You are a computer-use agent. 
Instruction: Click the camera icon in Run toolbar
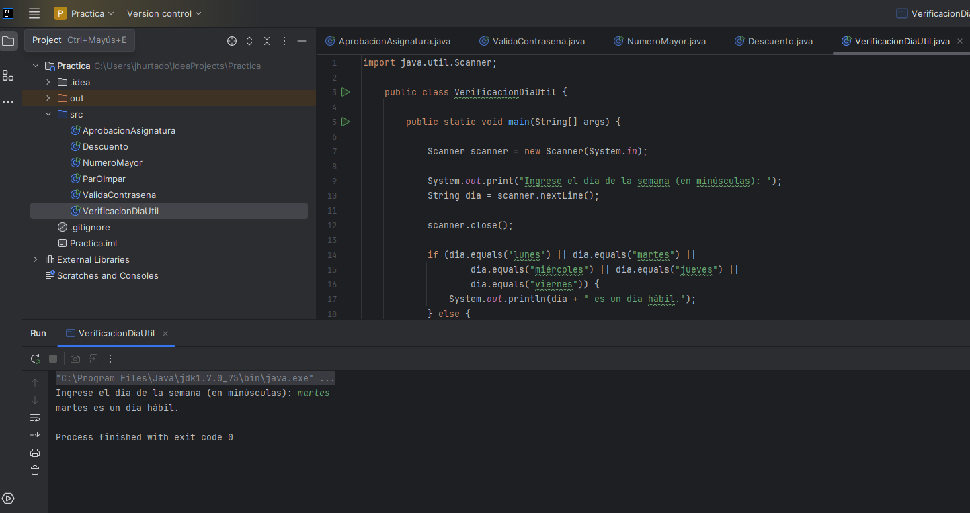75,359
